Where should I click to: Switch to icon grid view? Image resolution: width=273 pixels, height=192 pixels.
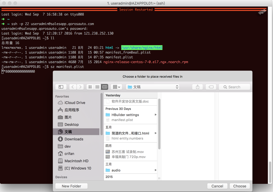[x=90, y=87]
